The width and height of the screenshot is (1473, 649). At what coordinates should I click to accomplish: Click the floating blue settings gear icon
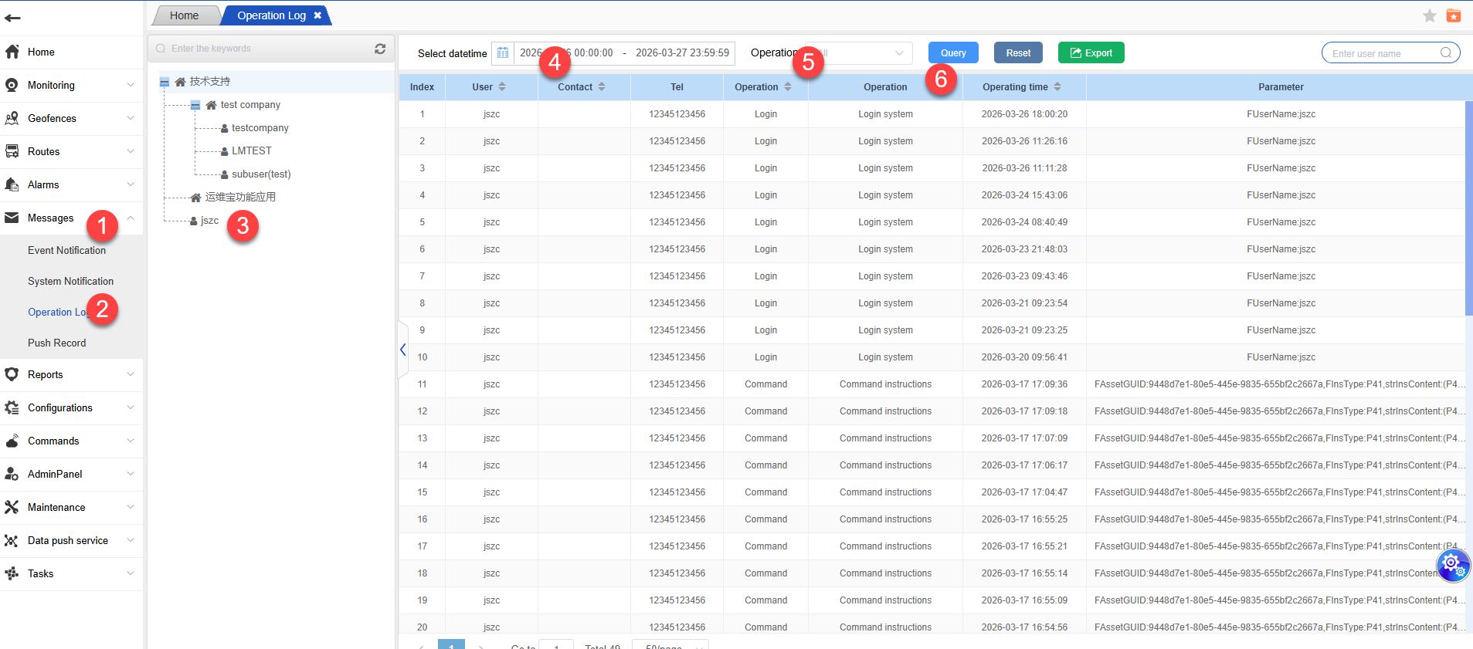point(1452,564)
